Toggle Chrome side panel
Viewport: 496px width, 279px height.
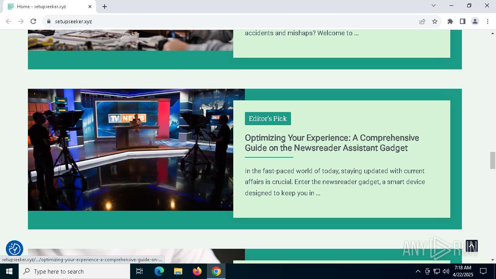point(463,21)
